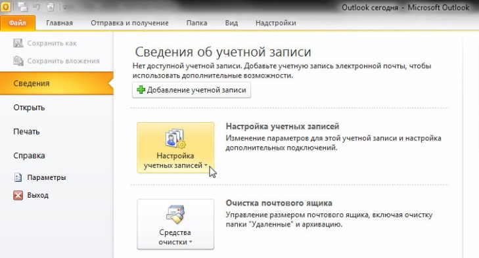Open the Отправка и получение tab
The width and height of the screenshot is (479, 258).
click(x=129, y=23)
